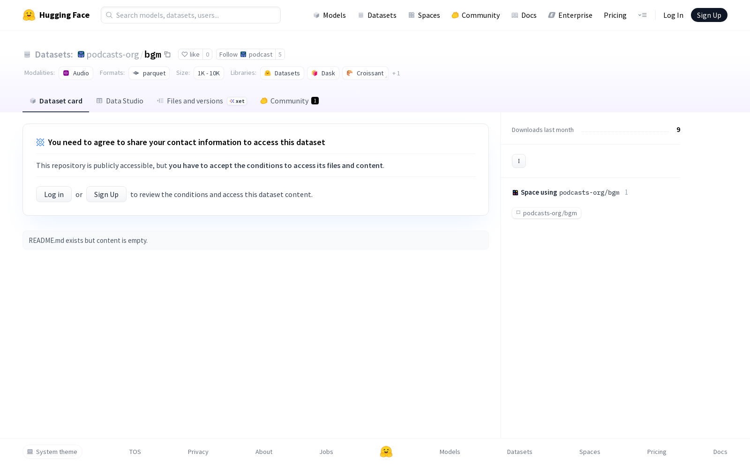Like the dataset with heart button

[190, 54]
